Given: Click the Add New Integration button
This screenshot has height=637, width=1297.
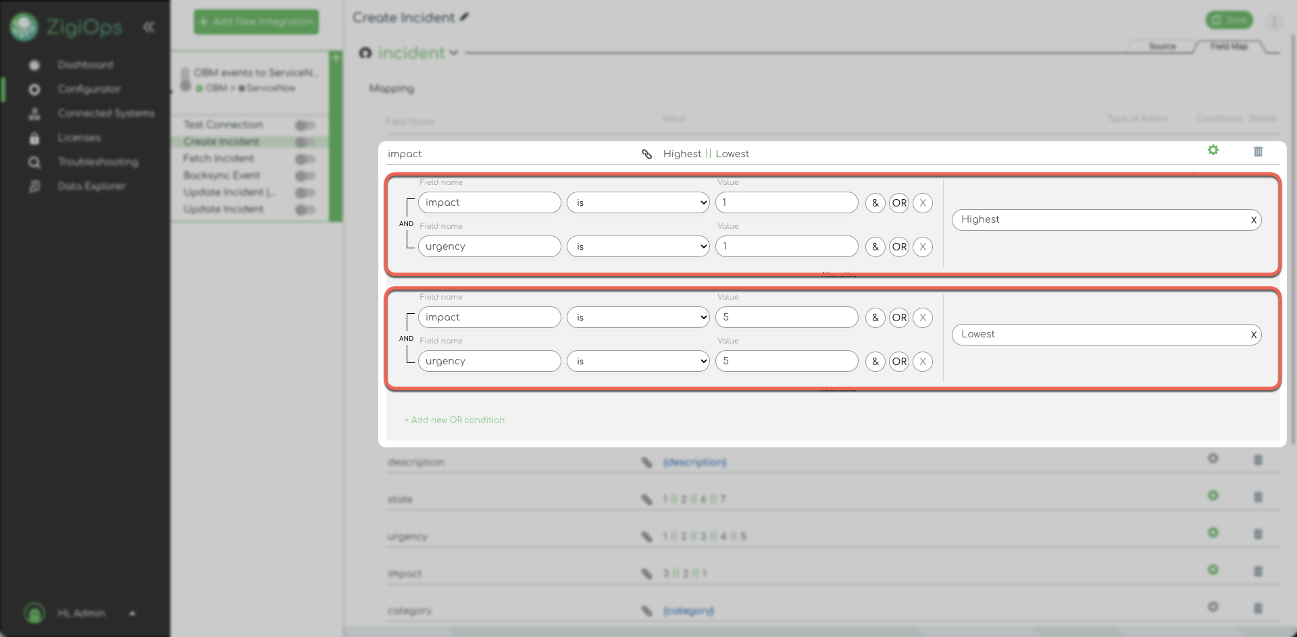Looking at the screenshot, I should [256, 22].
